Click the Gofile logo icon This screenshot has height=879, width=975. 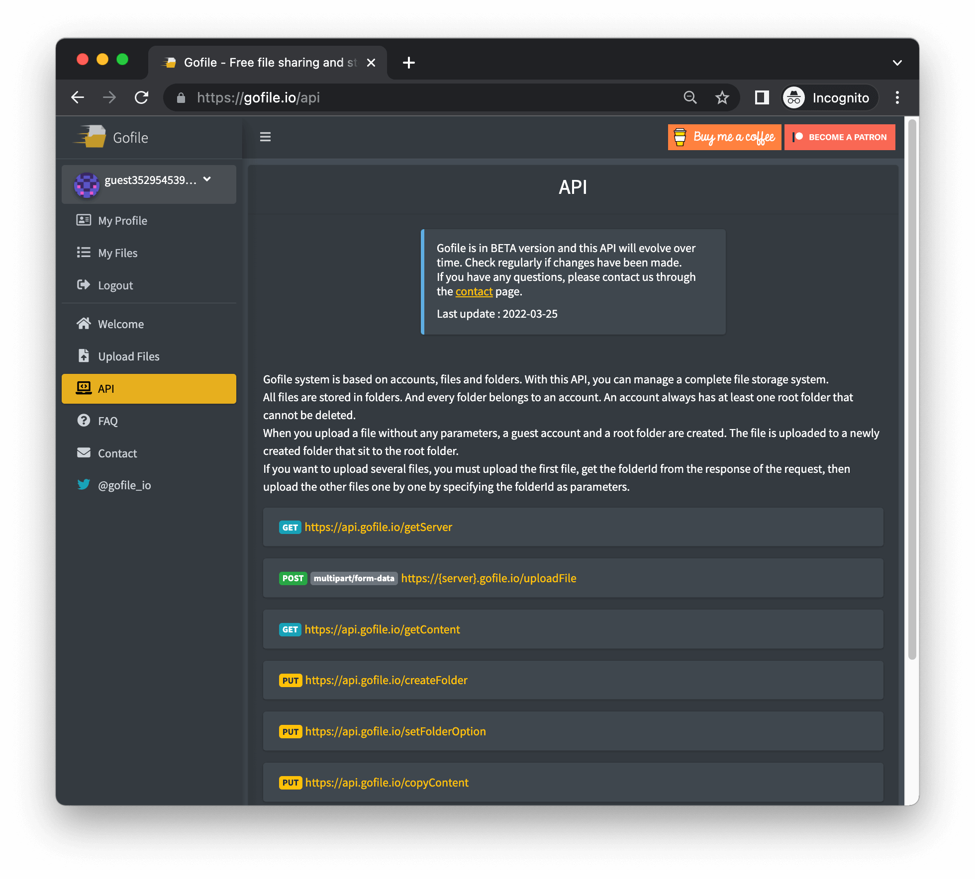[x=91, y=137]
